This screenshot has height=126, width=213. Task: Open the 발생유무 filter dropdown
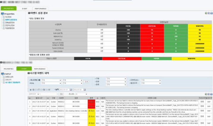tap(151, 83)
